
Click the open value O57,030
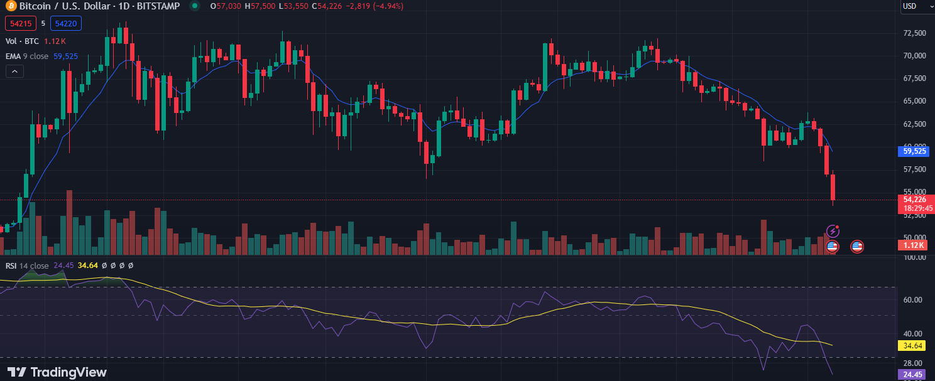click(225, 6)
